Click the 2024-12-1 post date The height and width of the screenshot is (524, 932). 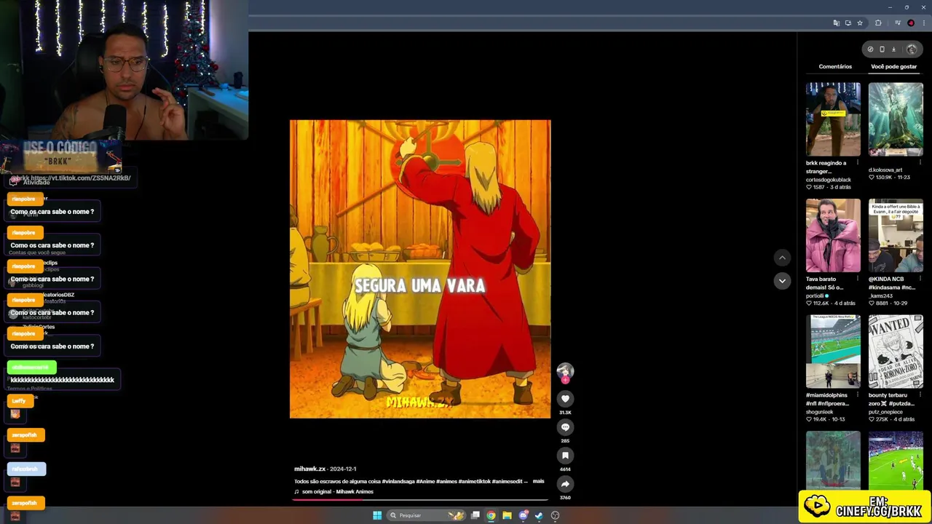pyautogui.click(x=343, y=469)
